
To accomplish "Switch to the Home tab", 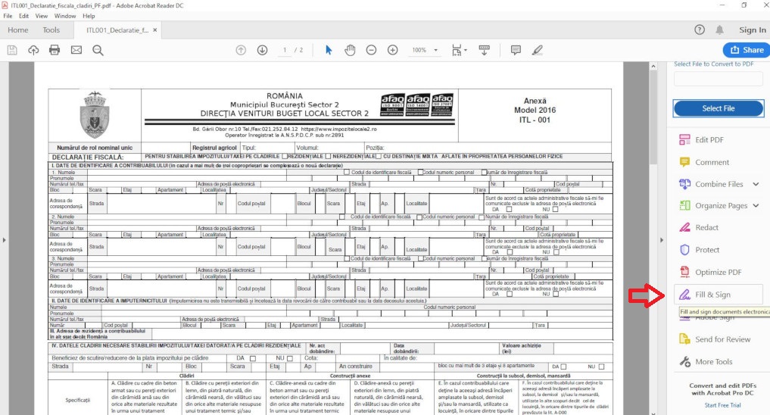I will coord(17,30).
